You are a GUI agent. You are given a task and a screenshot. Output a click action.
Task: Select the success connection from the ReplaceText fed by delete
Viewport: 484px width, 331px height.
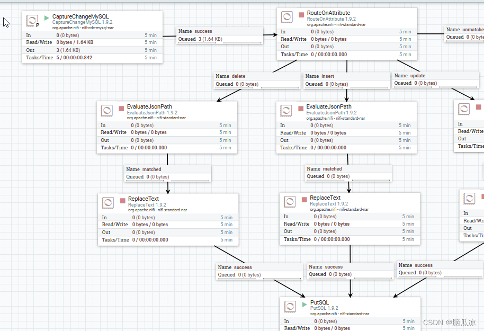[259, 271]
